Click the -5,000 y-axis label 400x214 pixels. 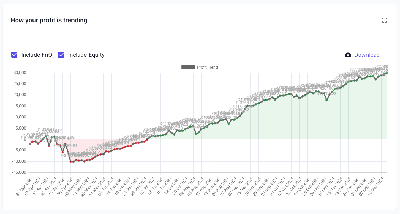coord(20,150)
